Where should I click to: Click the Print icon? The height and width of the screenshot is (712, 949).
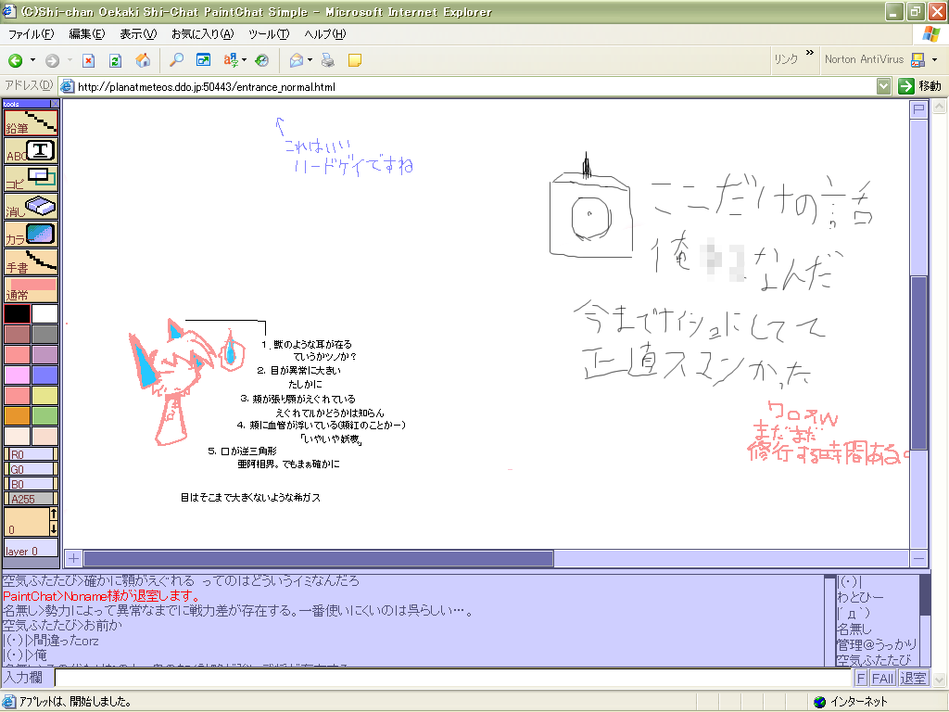coord(327,60)
